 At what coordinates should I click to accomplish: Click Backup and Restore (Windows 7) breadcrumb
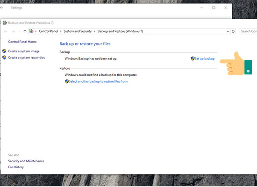coord(120,31)
